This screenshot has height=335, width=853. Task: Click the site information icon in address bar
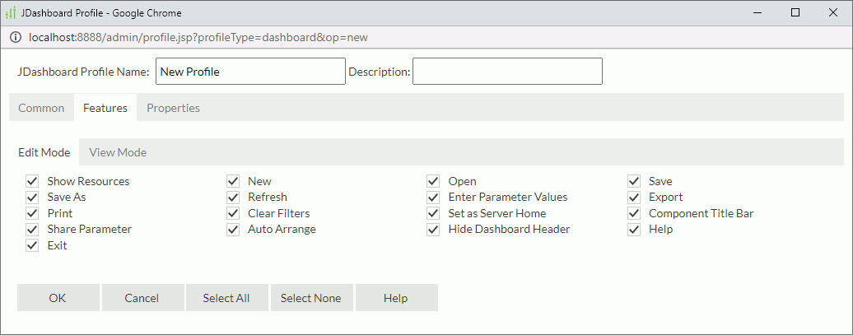[x=16, y=38]
